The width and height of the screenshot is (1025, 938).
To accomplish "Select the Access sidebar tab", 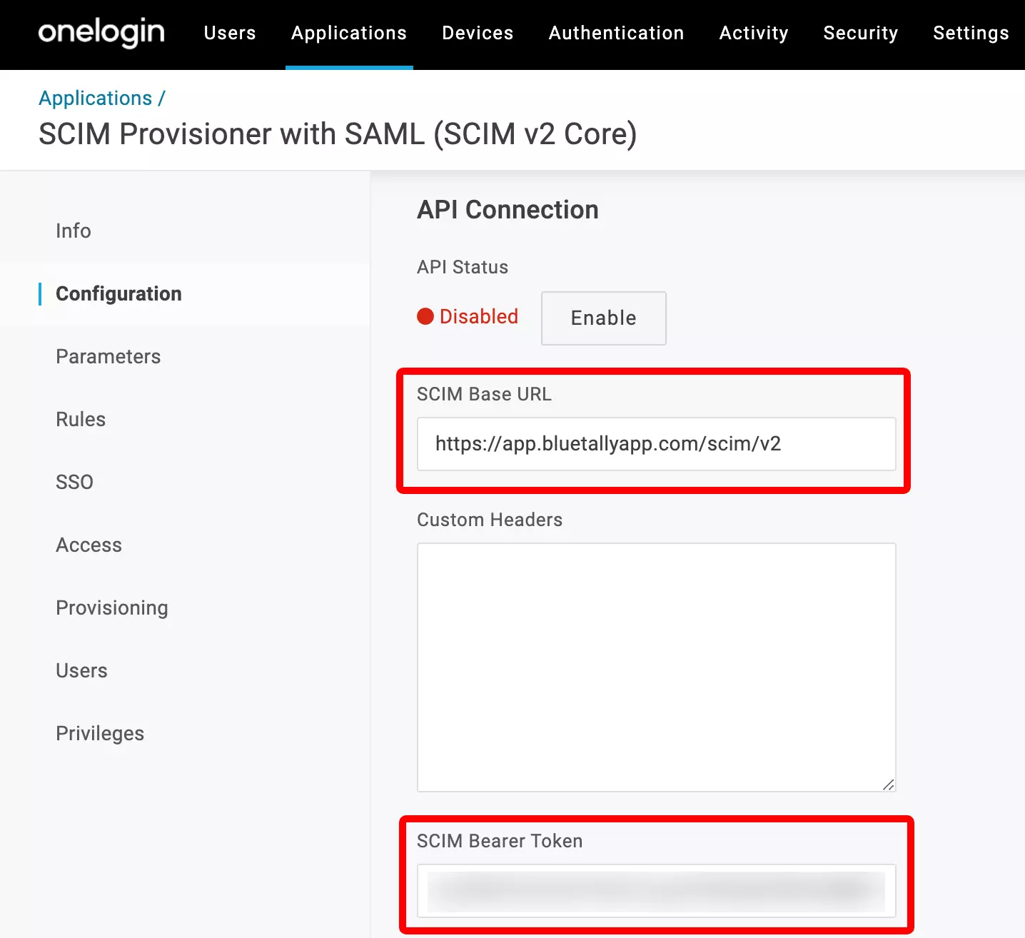I will pyautogui.click(x=89, y=545).
